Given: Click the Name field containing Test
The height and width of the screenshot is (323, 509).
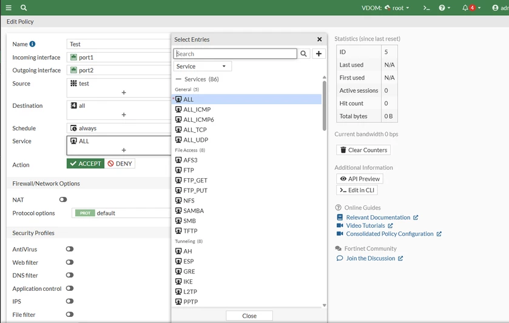Looking at the screenshot, I should 119,44.
